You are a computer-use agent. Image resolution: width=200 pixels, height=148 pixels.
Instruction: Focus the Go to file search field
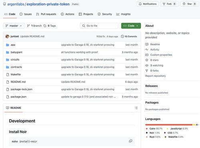[x=99, y=26]
